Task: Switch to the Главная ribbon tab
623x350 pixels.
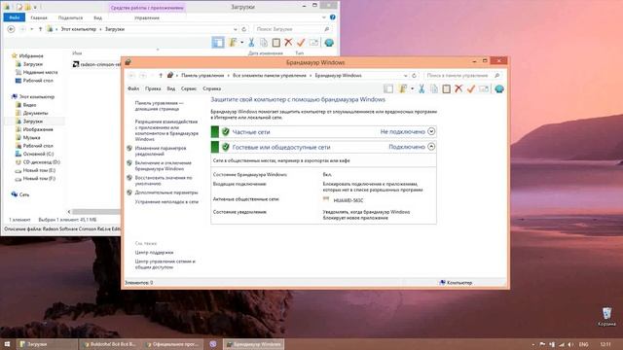Action: 39,17
